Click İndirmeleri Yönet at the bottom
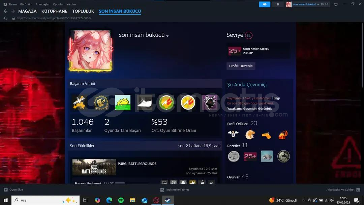 [175, 190]
